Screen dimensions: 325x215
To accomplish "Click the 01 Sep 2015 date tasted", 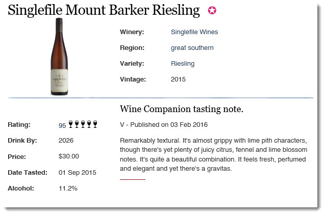I will tap(78, 172).
